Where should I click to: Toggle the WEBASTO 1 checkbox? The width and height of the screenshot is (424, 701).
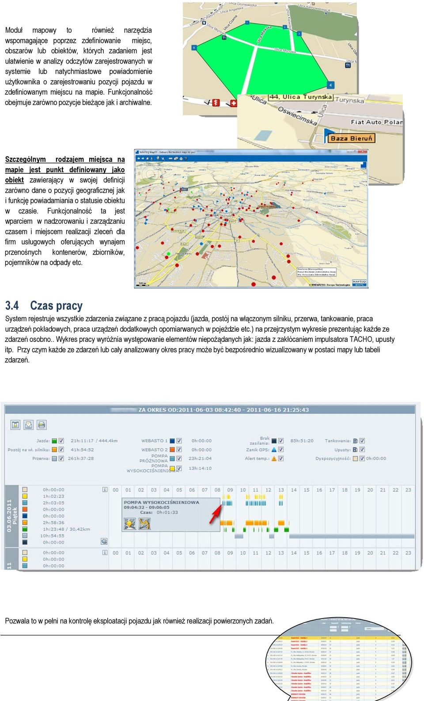tap(179, 440)
